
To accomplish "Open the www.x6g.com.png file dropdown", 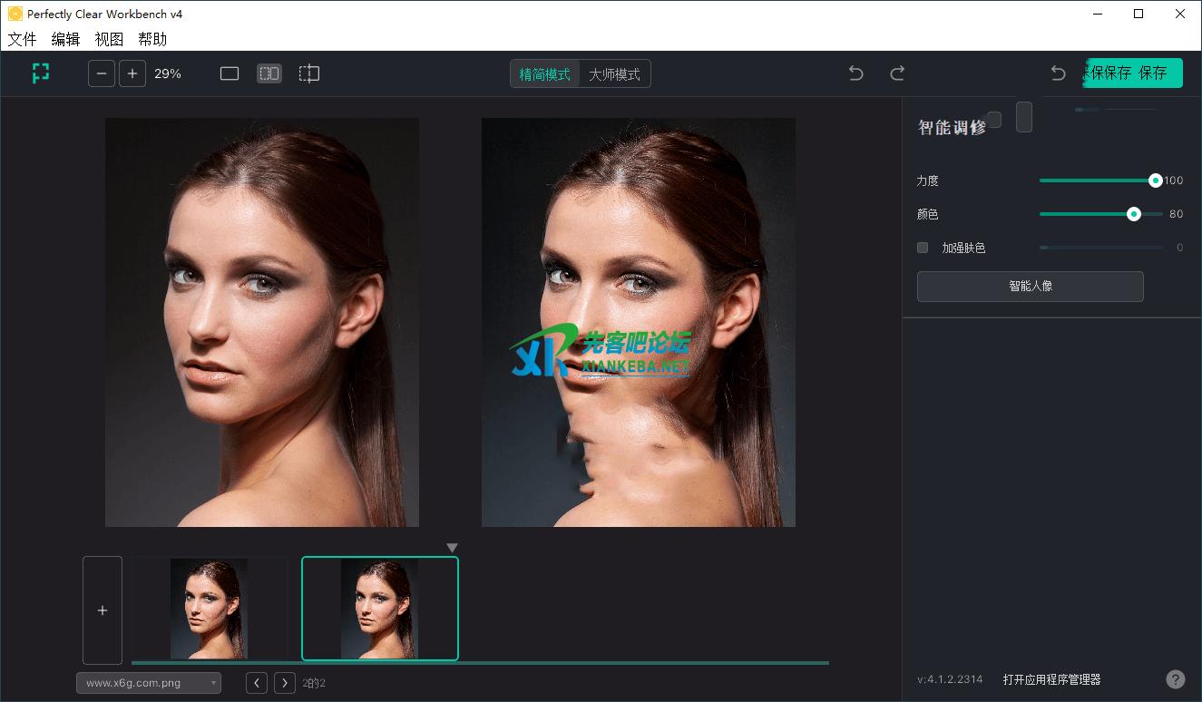I will pyautogui.click(x=149, y=683).
